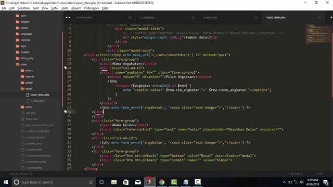This screenshot has height=187, width=333.
Task: Click the next tab arrow
Action: [x=69, y=17]
